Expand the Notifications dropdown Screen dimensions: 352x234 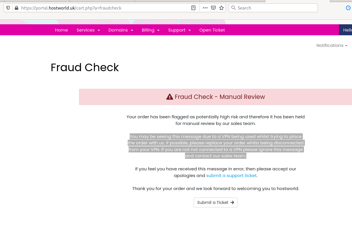[332, 45]
